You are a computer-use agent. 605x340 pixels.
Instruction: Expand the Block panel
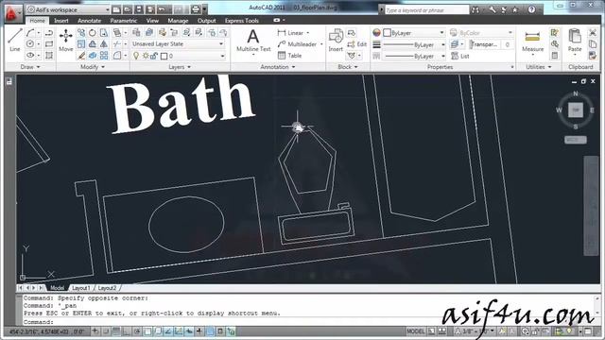point(348,67)
